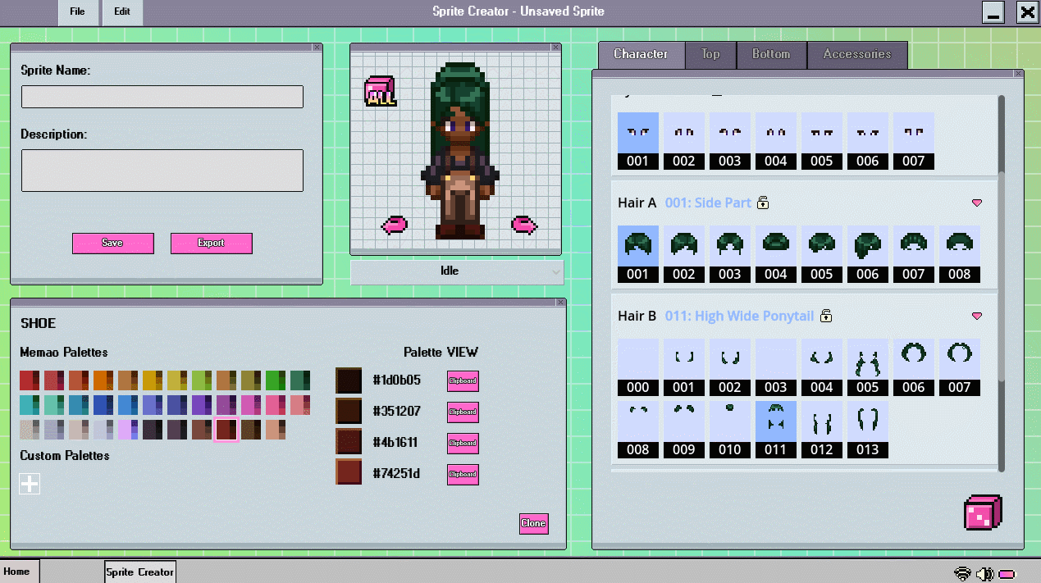The width and height of the screenshot is (1041, 583).
Task: Select Hair B style 013
Action: coord(868,430)
